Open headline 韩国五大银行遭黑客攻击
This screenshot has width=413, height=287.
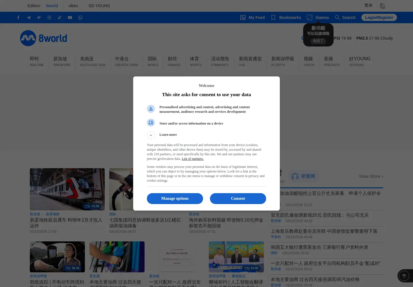coord(319,247)
